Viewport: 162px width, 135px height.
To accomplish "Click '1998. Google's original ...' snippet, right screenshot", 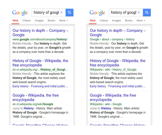I will coord(106,117).
